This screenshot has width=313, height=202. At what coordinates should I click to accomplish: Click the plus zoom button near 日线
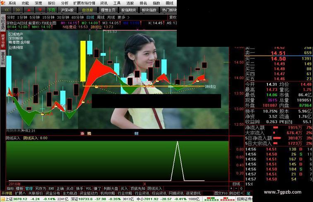point(231,188)
